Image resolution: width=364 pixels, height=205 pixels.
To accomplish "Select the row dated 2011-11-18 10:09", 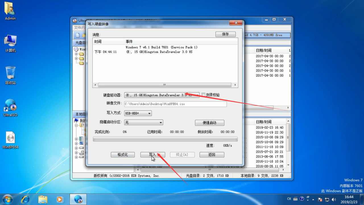I will tap(270, 147).
